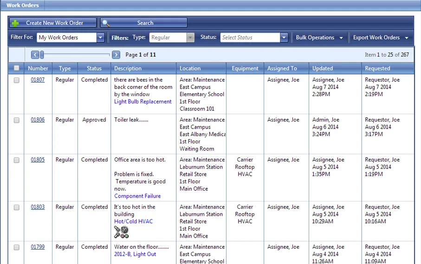Open work order 01803 link

click(x=38, y=207)
